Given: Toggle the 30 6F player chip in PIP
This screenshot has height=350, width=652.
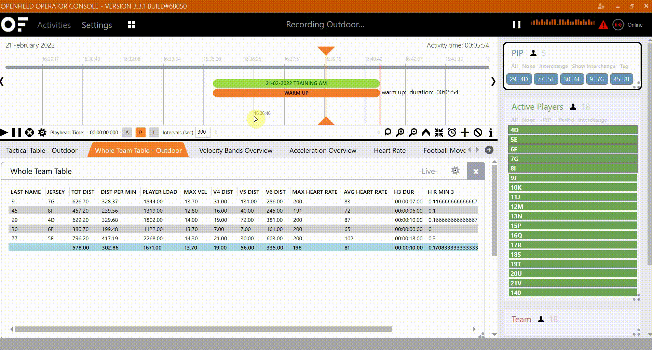Looking at the screenshot, I should [572, 79].
